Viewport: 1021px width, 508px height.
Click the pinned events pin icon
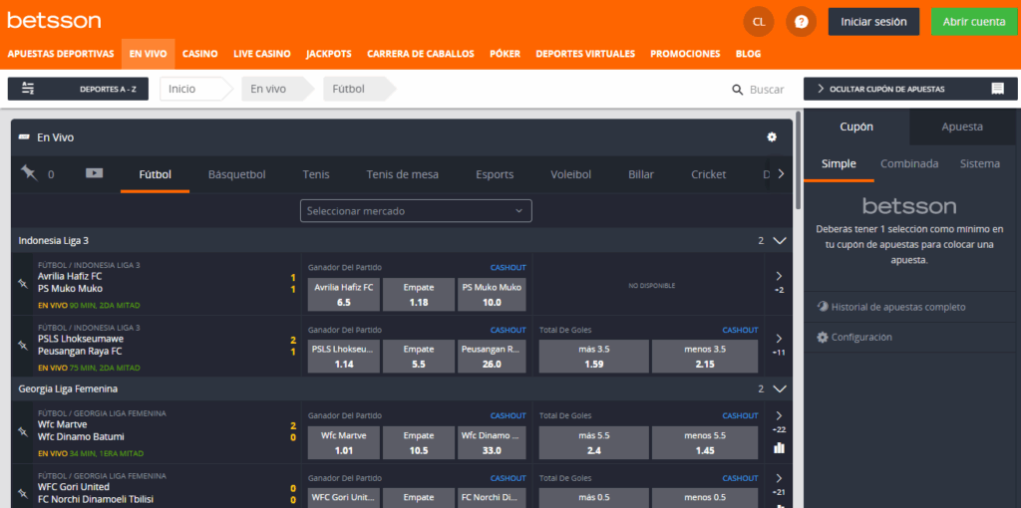(29, 173)
